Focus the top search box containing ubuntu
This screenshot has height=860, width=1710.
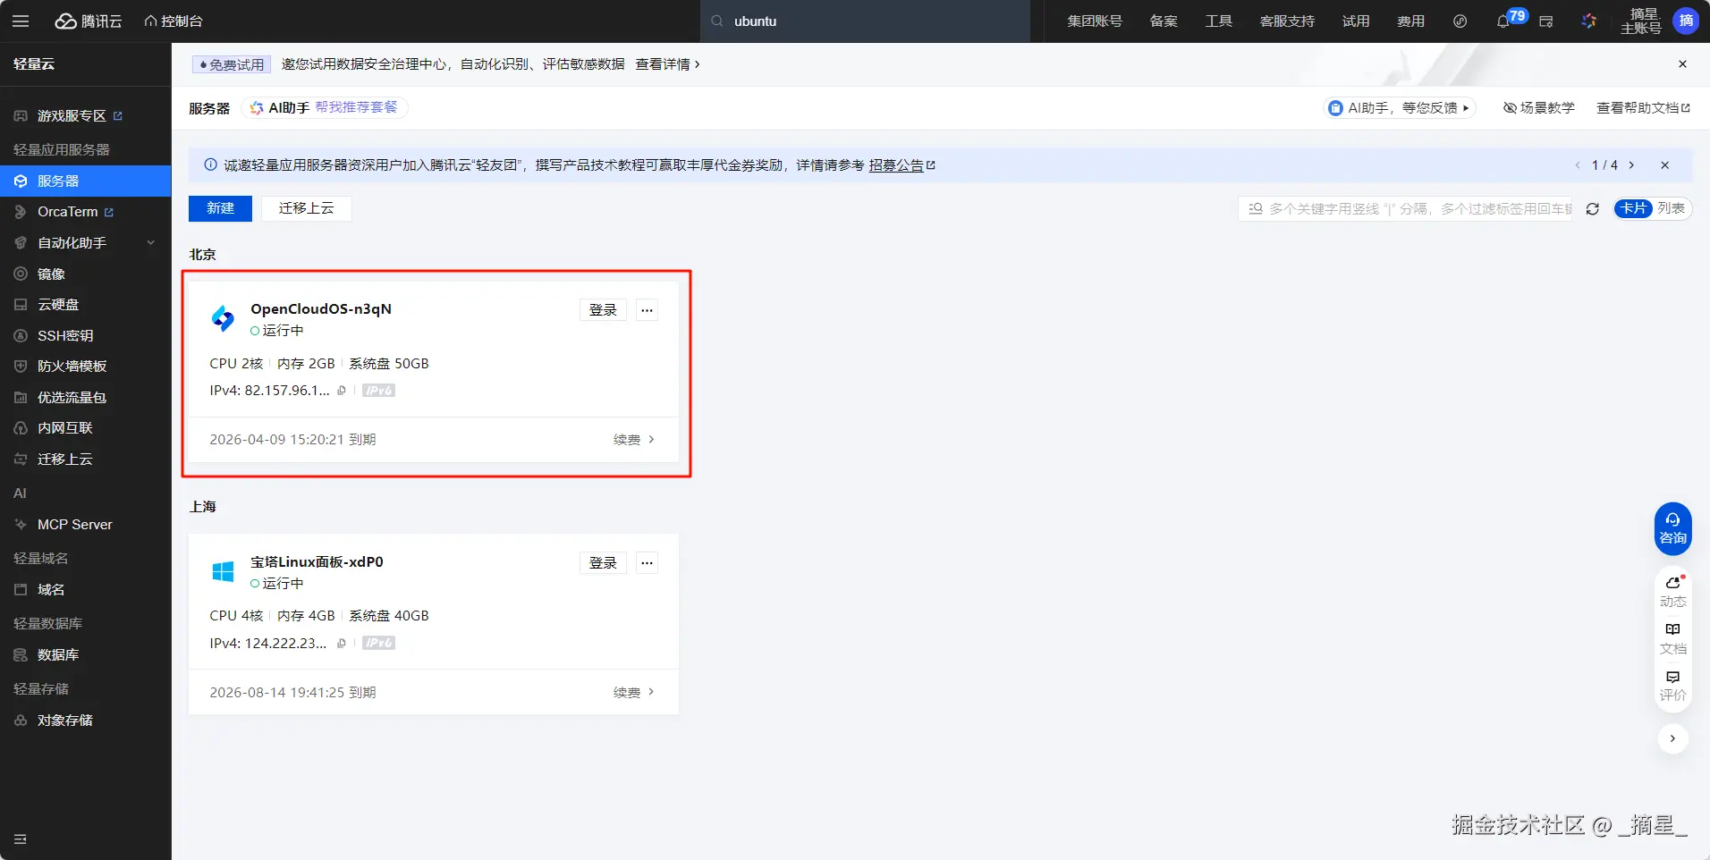click(866, 21)
